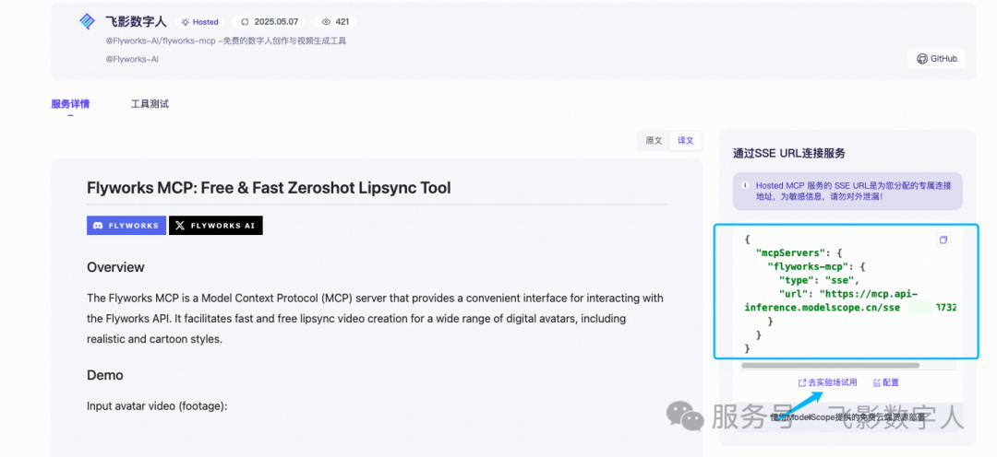The height and width of the screenshot is (457, 997).
Task: Open the GitHub repository button
Action: pos(937,58)
